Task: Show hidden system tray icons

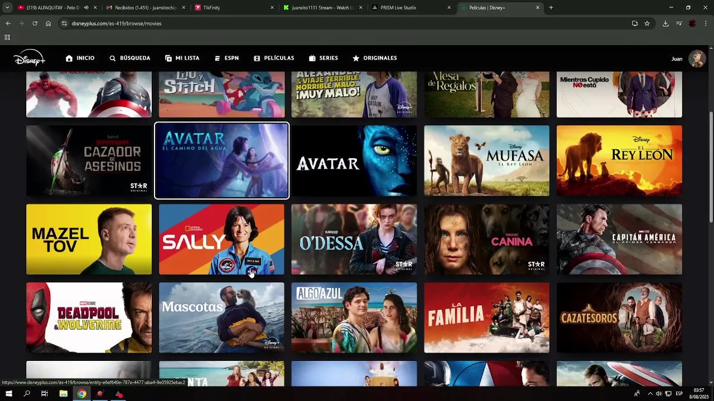Action: [650, 394]
